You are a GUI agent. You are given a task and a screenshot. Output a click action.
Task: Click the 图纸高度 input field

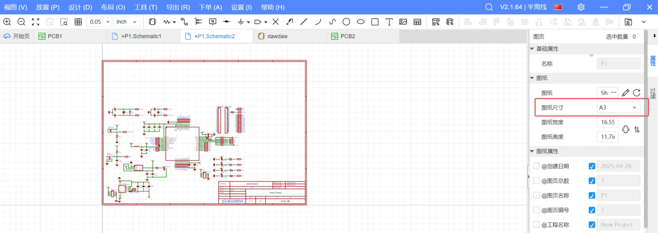point(608,137)
